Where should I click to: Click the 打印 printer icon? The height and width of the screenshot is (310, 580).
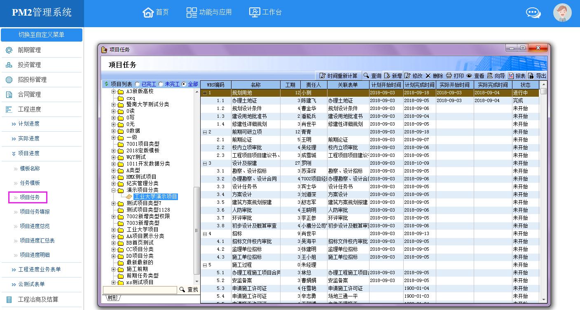pyautogui.click(x=449, y=76)
